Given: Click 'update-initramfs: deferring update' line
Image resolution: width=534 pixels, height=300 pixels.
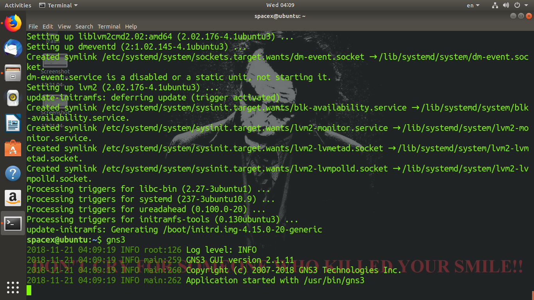Looking at the screenshot, I should (153, 98).
